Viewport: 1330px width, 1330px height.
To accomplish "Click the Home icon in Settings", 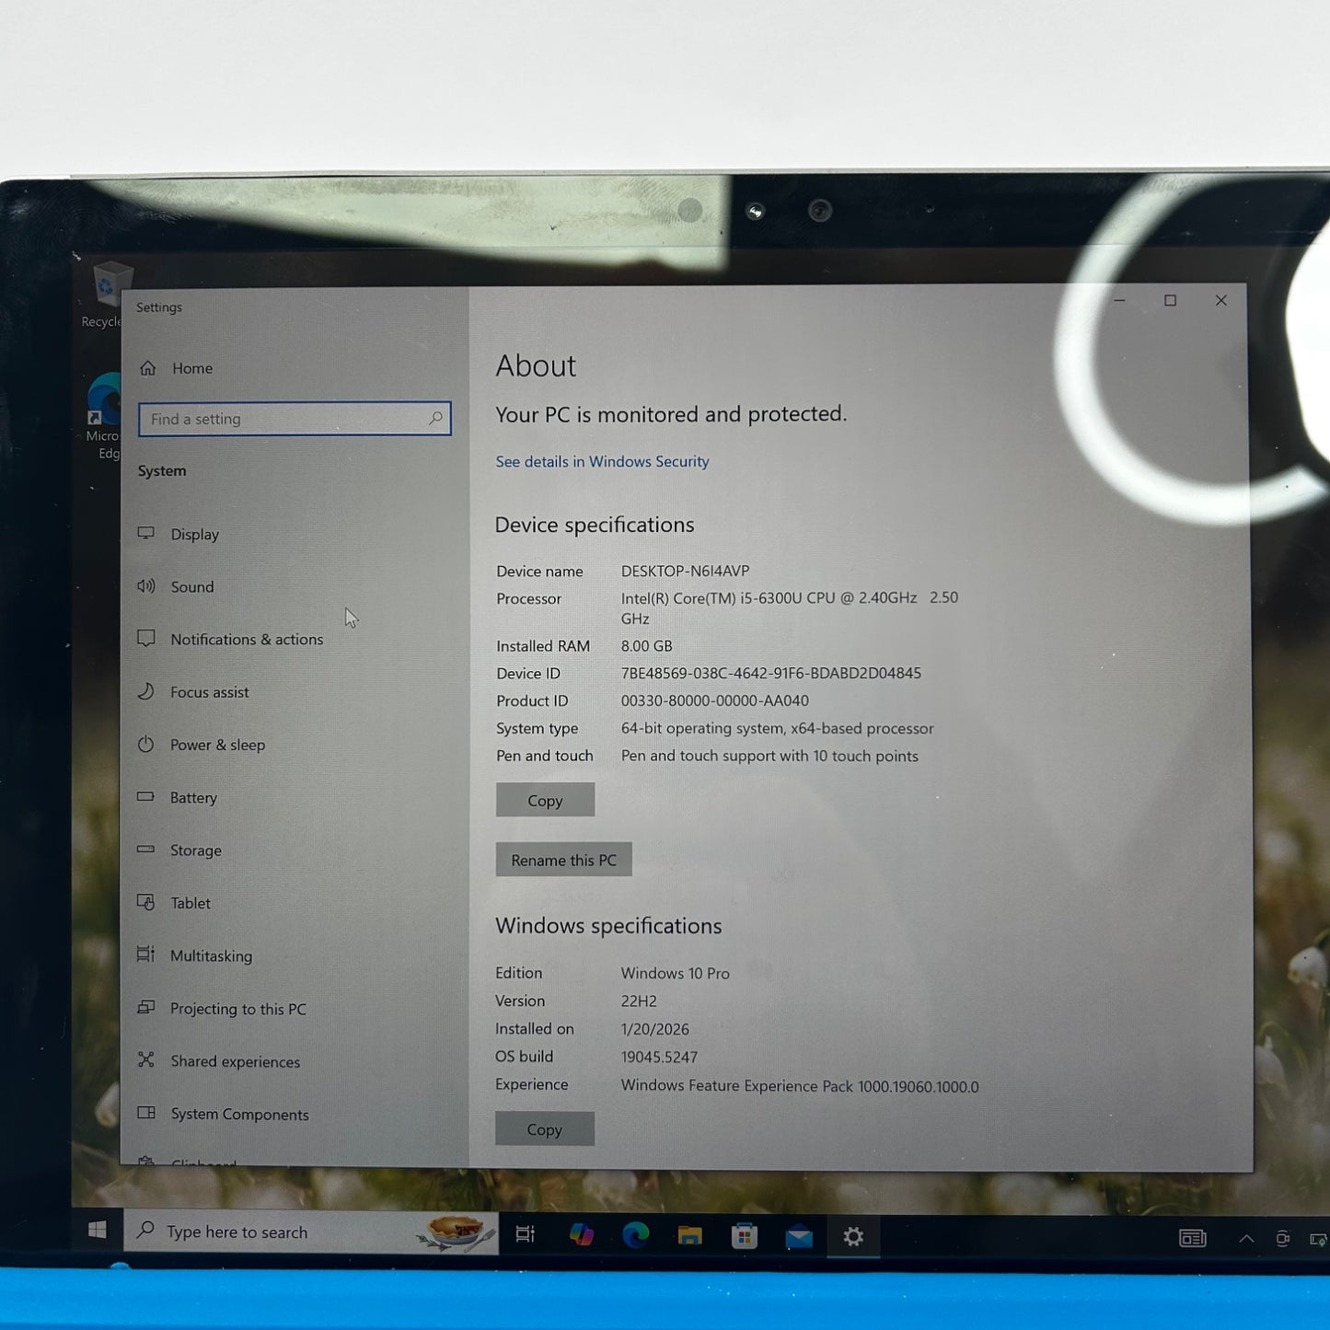I will tap(148, 368).
